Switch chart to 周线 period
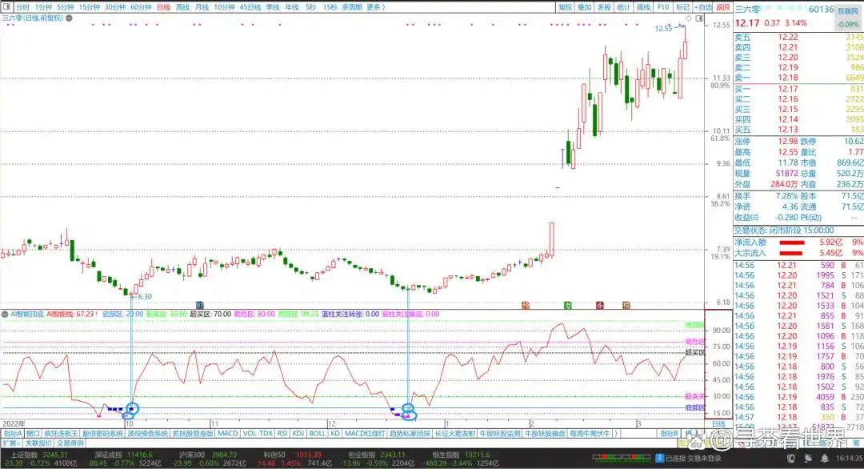This screenshot has width=864, height=469. pos(182,7)
